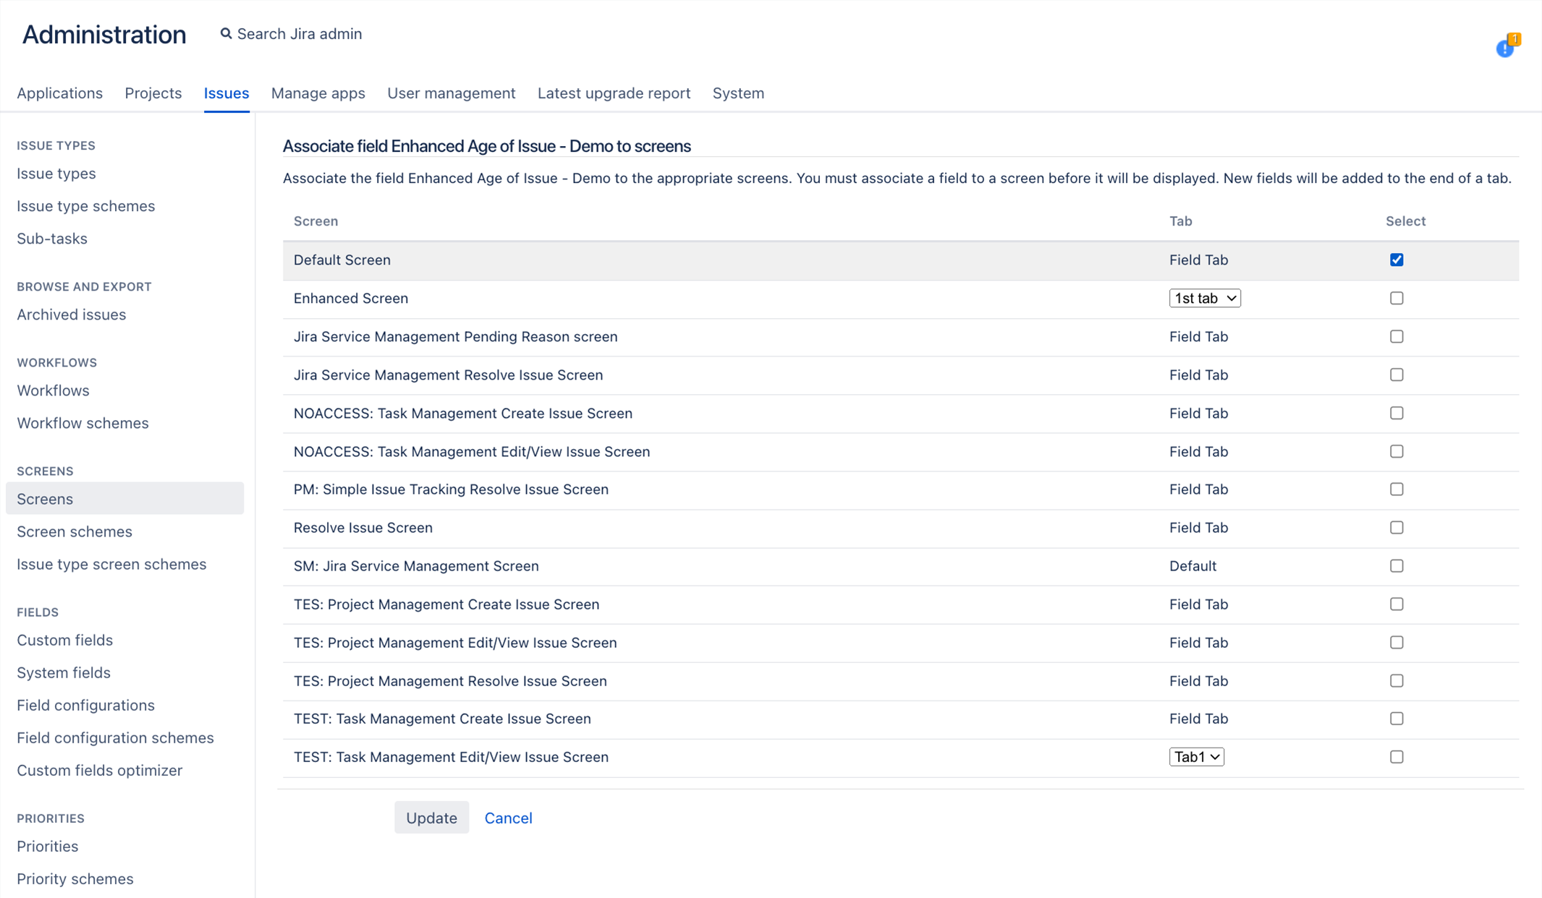Click the Issue types sidebar icon
The image size is (1542, 898).
tap(56, 172)
